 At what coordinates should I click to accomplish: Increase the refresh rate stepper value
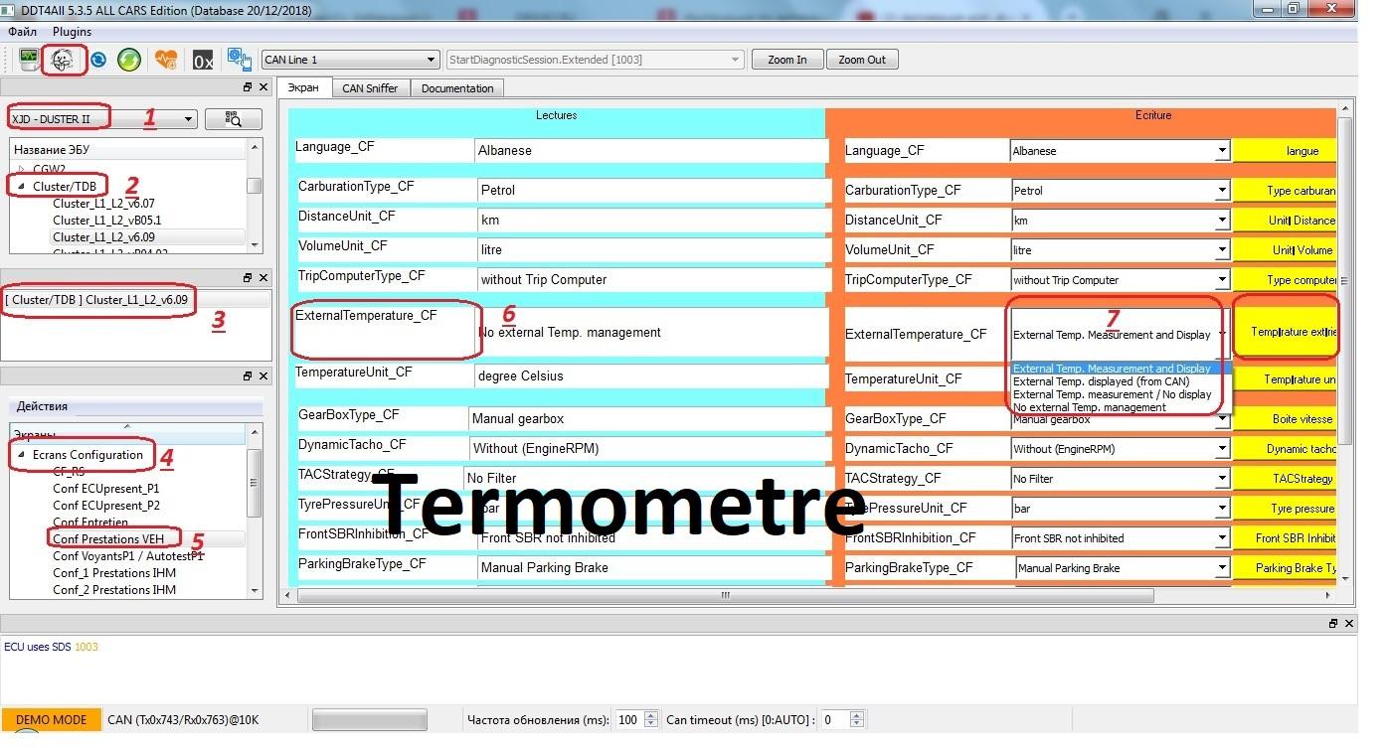(x=651, y=715)
